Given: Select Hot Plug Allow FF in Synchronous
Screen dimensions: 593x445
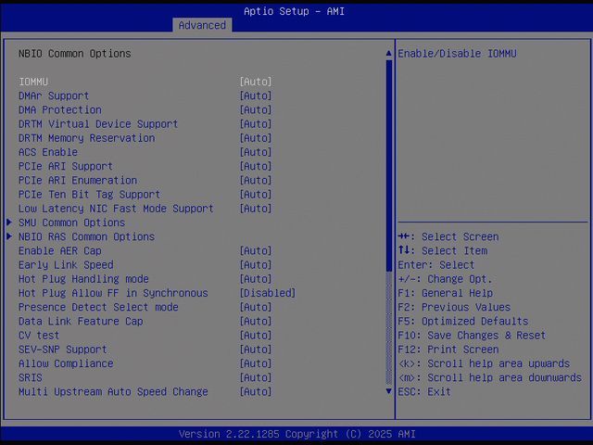Looking at the screenshot, I should (x=113, y=293).
